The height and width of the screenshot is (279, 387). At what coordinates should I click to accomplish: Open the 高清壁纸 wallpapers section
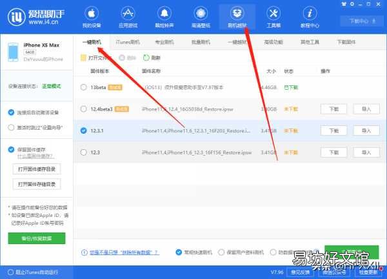click(201, 17)
